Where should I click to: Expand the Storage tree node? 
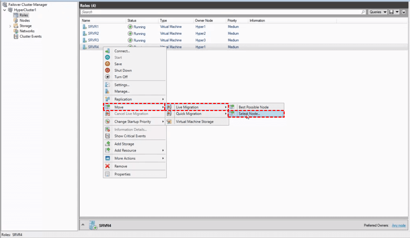click(10, 26)
